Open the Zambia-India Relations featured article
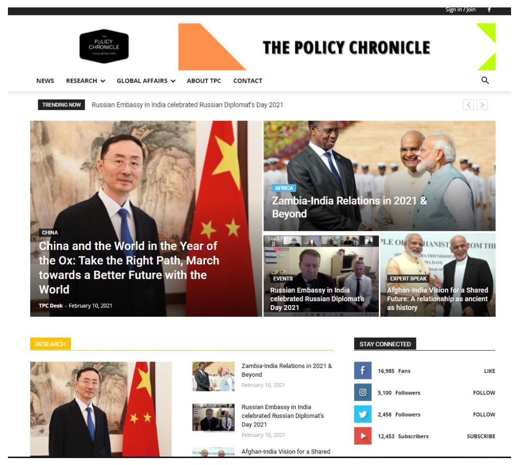Image resolution: width=519 pixels, height=465 pixels. 350,207
